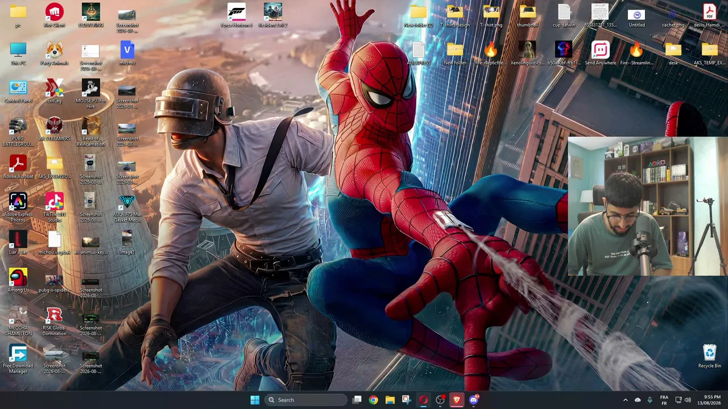Viewport: 728px width, 409px height.
Task: Select the New folder (2) folder
Action: click(x=418, y=15)
